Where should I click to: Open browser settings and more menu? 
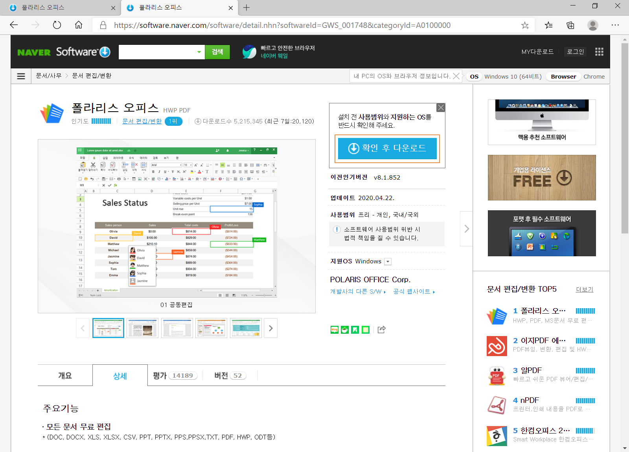pos(615,25)
